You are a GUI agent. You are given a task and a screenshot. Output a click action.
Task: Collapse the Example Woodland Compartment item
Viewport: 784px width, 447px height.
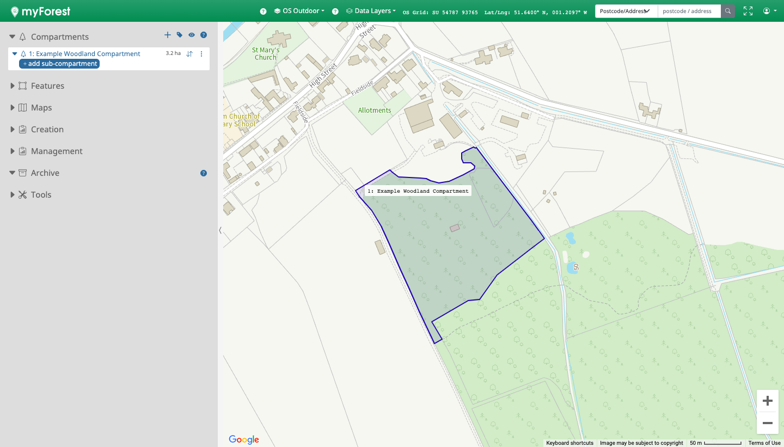tap(15, 54)
